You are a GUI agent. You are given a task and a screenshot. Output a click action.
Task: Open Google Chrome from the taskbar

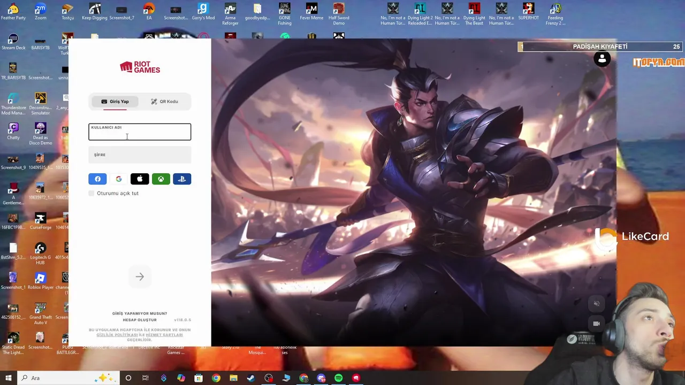(x=216, y=378)
